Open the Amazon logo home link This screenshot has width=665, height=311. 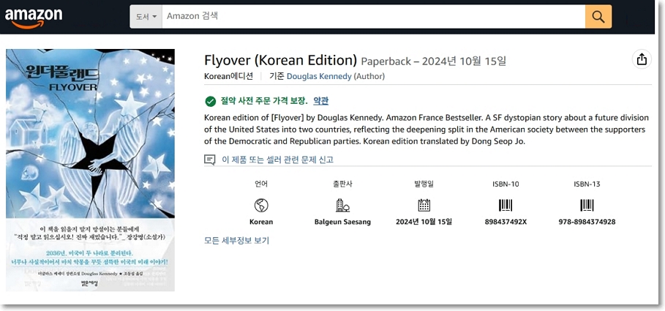[x=34, y=18]
